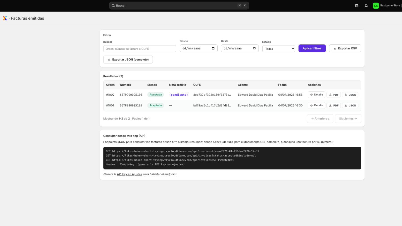Viewport: 402px width, 226px height.
Task: Click the (pendiente) credit note link
Action: pos(179,95)
